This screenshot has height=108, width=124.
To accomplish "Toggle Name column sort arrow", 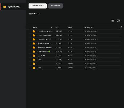I will [52, 27].
